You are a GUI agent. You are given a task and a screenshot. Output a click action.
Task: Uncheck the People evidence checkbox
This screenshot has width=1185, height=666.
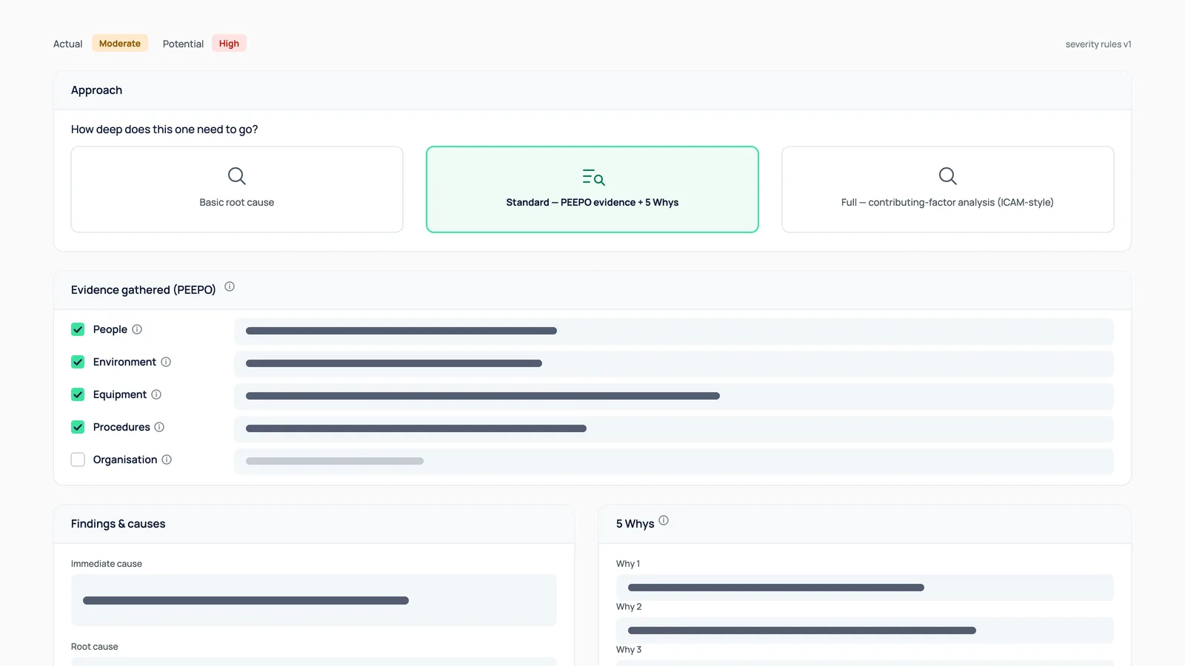pos(78,329)
